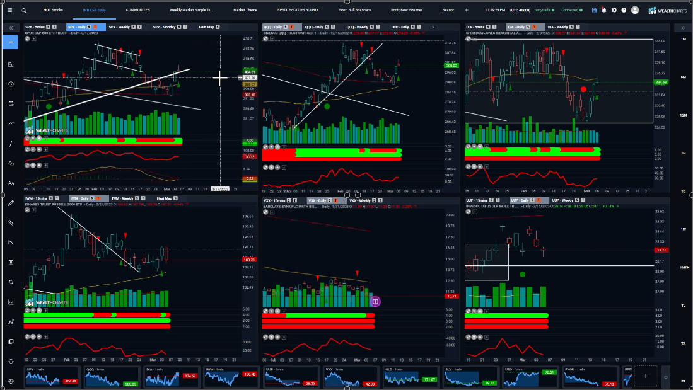
Task: Click the WealthCharts logo in top bar
Action: [x=667, y=10]
